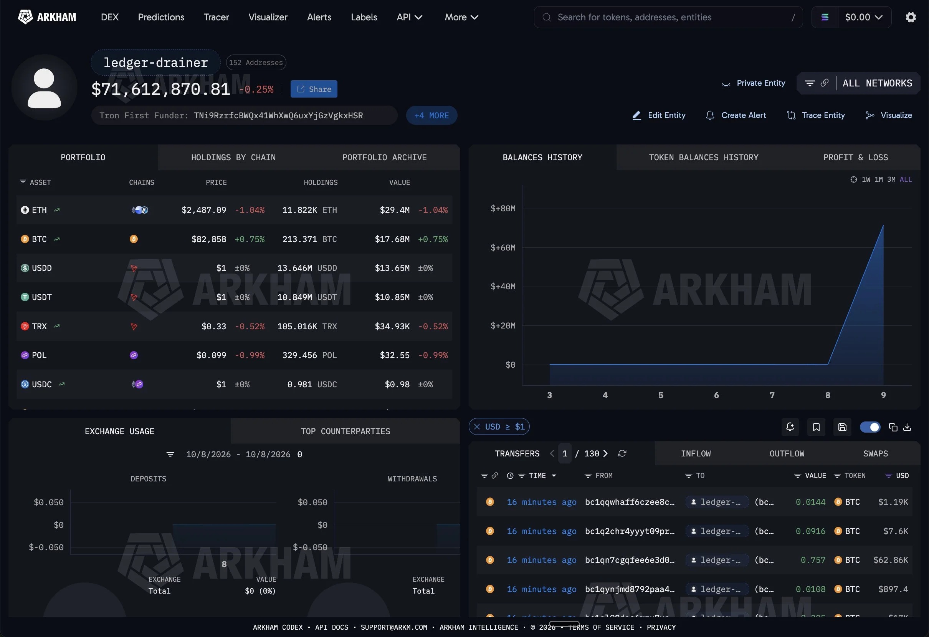Viewport: 929px width, 637px height.
Task: Open the Outflow transfers tab
Action: pyautogui.click(x=787, y=453)
